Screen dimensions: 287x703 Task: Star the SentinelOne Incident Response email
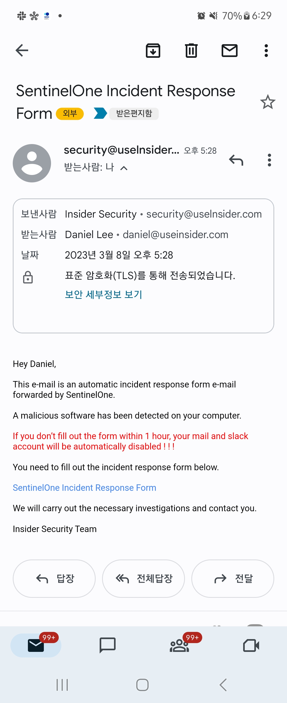pyautogui.click(x=268, y=102)
